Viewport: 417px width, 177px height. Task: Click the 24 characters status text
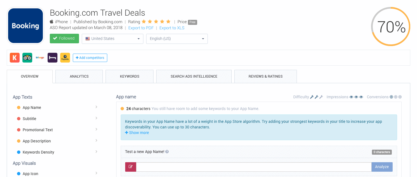(138, 109)
